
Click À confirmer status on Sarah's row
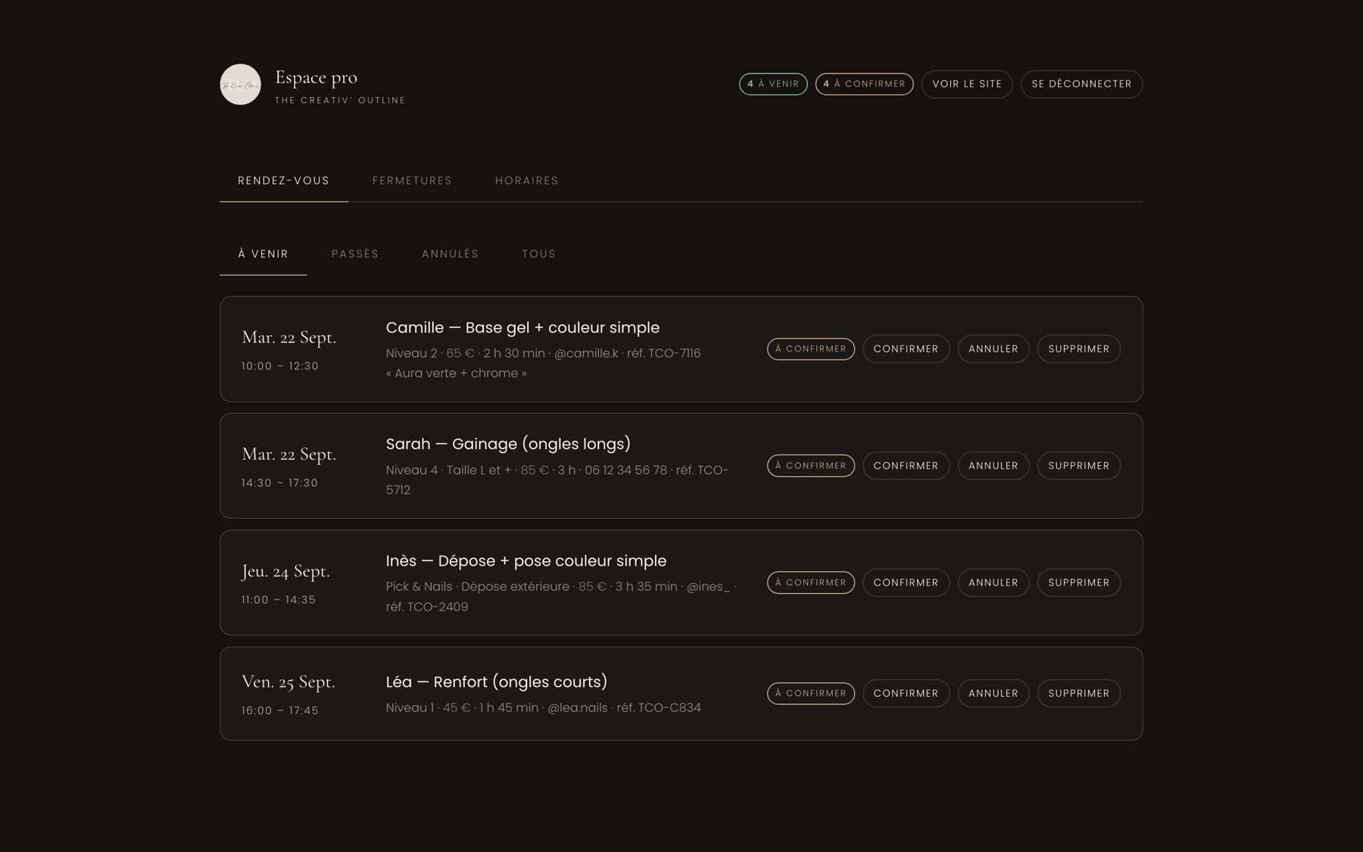811,466
